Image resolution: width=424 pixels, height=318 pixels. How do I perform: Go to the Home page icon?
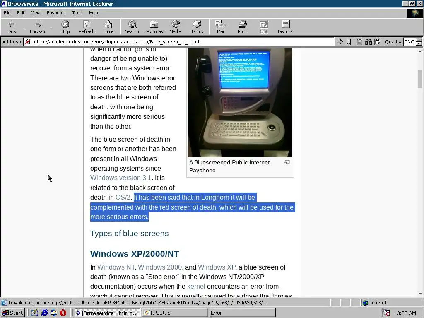108,27
